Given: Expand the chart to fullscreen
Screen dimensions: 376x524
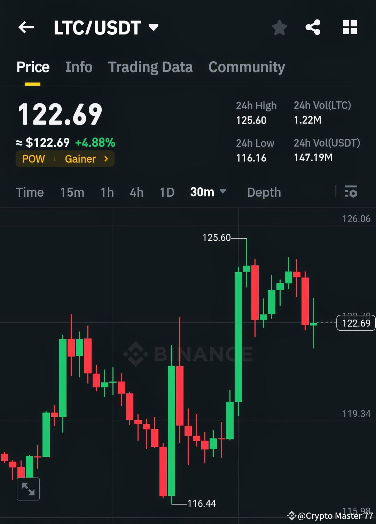Looking at the screenshot, I should tap(28, 489).
